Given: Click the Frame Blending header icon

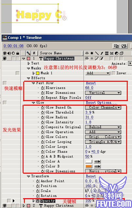Looking at the screenshot, I should click(x=107, y=53).
